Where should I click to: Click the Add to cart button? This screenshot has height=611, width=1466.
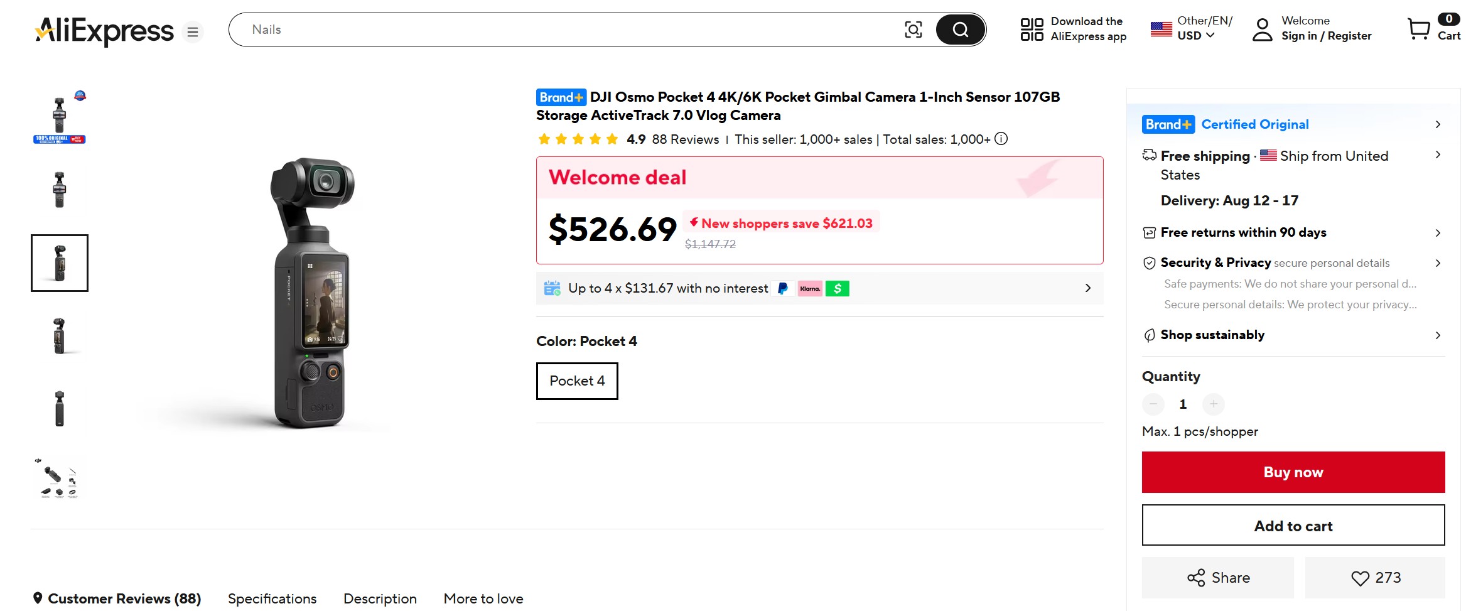point(1293,526)
